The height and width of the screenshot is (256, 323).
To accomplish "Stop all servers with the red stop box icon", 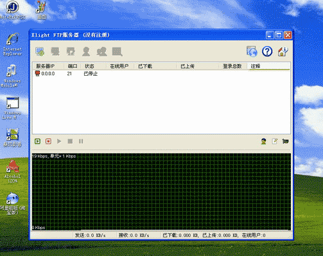I will pyautogui.click(x=48, y=141).
